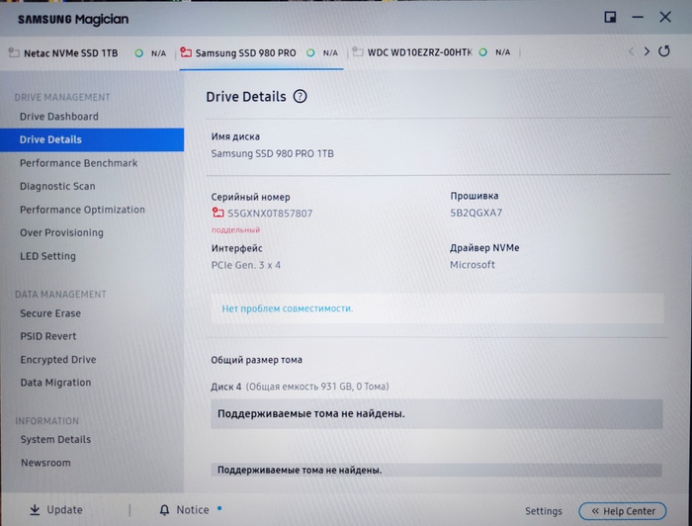692x526 pixels.
Task: Click the Netac drive green status circle
Action: click(139, 53)
